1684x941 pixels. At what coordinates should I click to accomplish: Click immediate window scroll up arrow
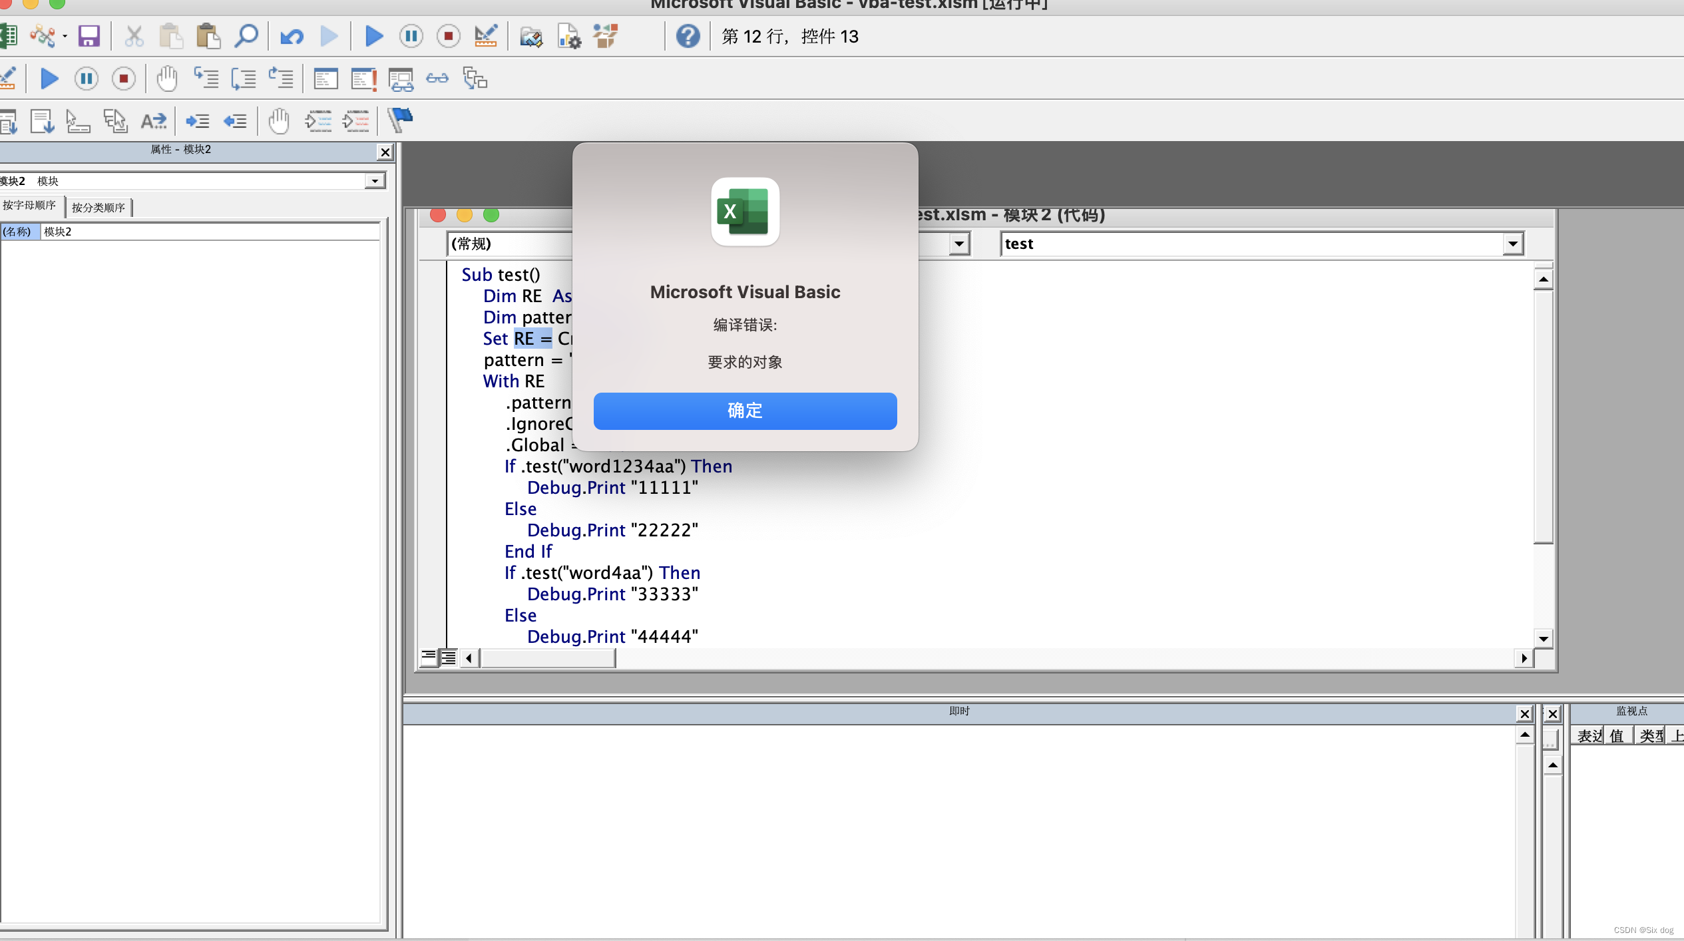tap(1524, 735)
